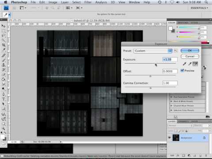Hide the Background layer with eye icon
Image resolution: width=212 pixels, height=159 pixels.
click(x=170, y=137)
